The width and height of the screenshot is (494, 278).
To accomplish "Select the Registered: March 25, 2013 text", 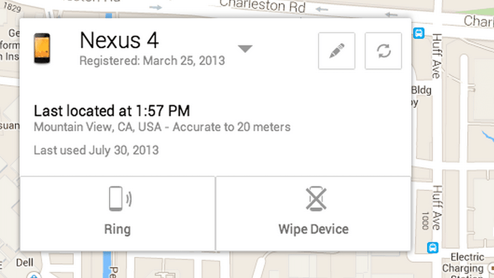I will (152, 61).
